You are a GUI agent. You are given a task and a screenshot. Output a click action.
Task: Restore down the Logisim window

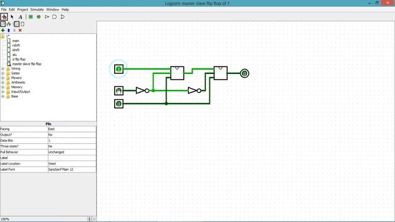pos(377,3)
